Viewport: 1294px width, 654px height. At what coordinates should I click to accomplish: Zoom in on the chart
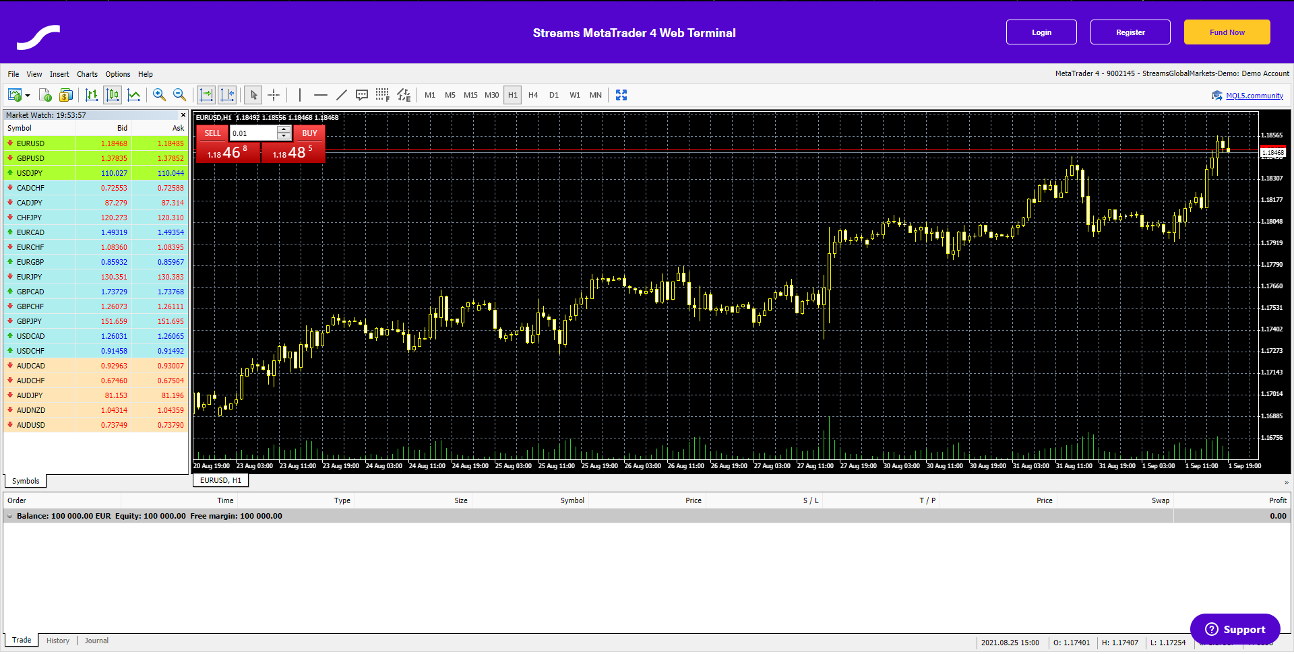(x=159, y=95)
